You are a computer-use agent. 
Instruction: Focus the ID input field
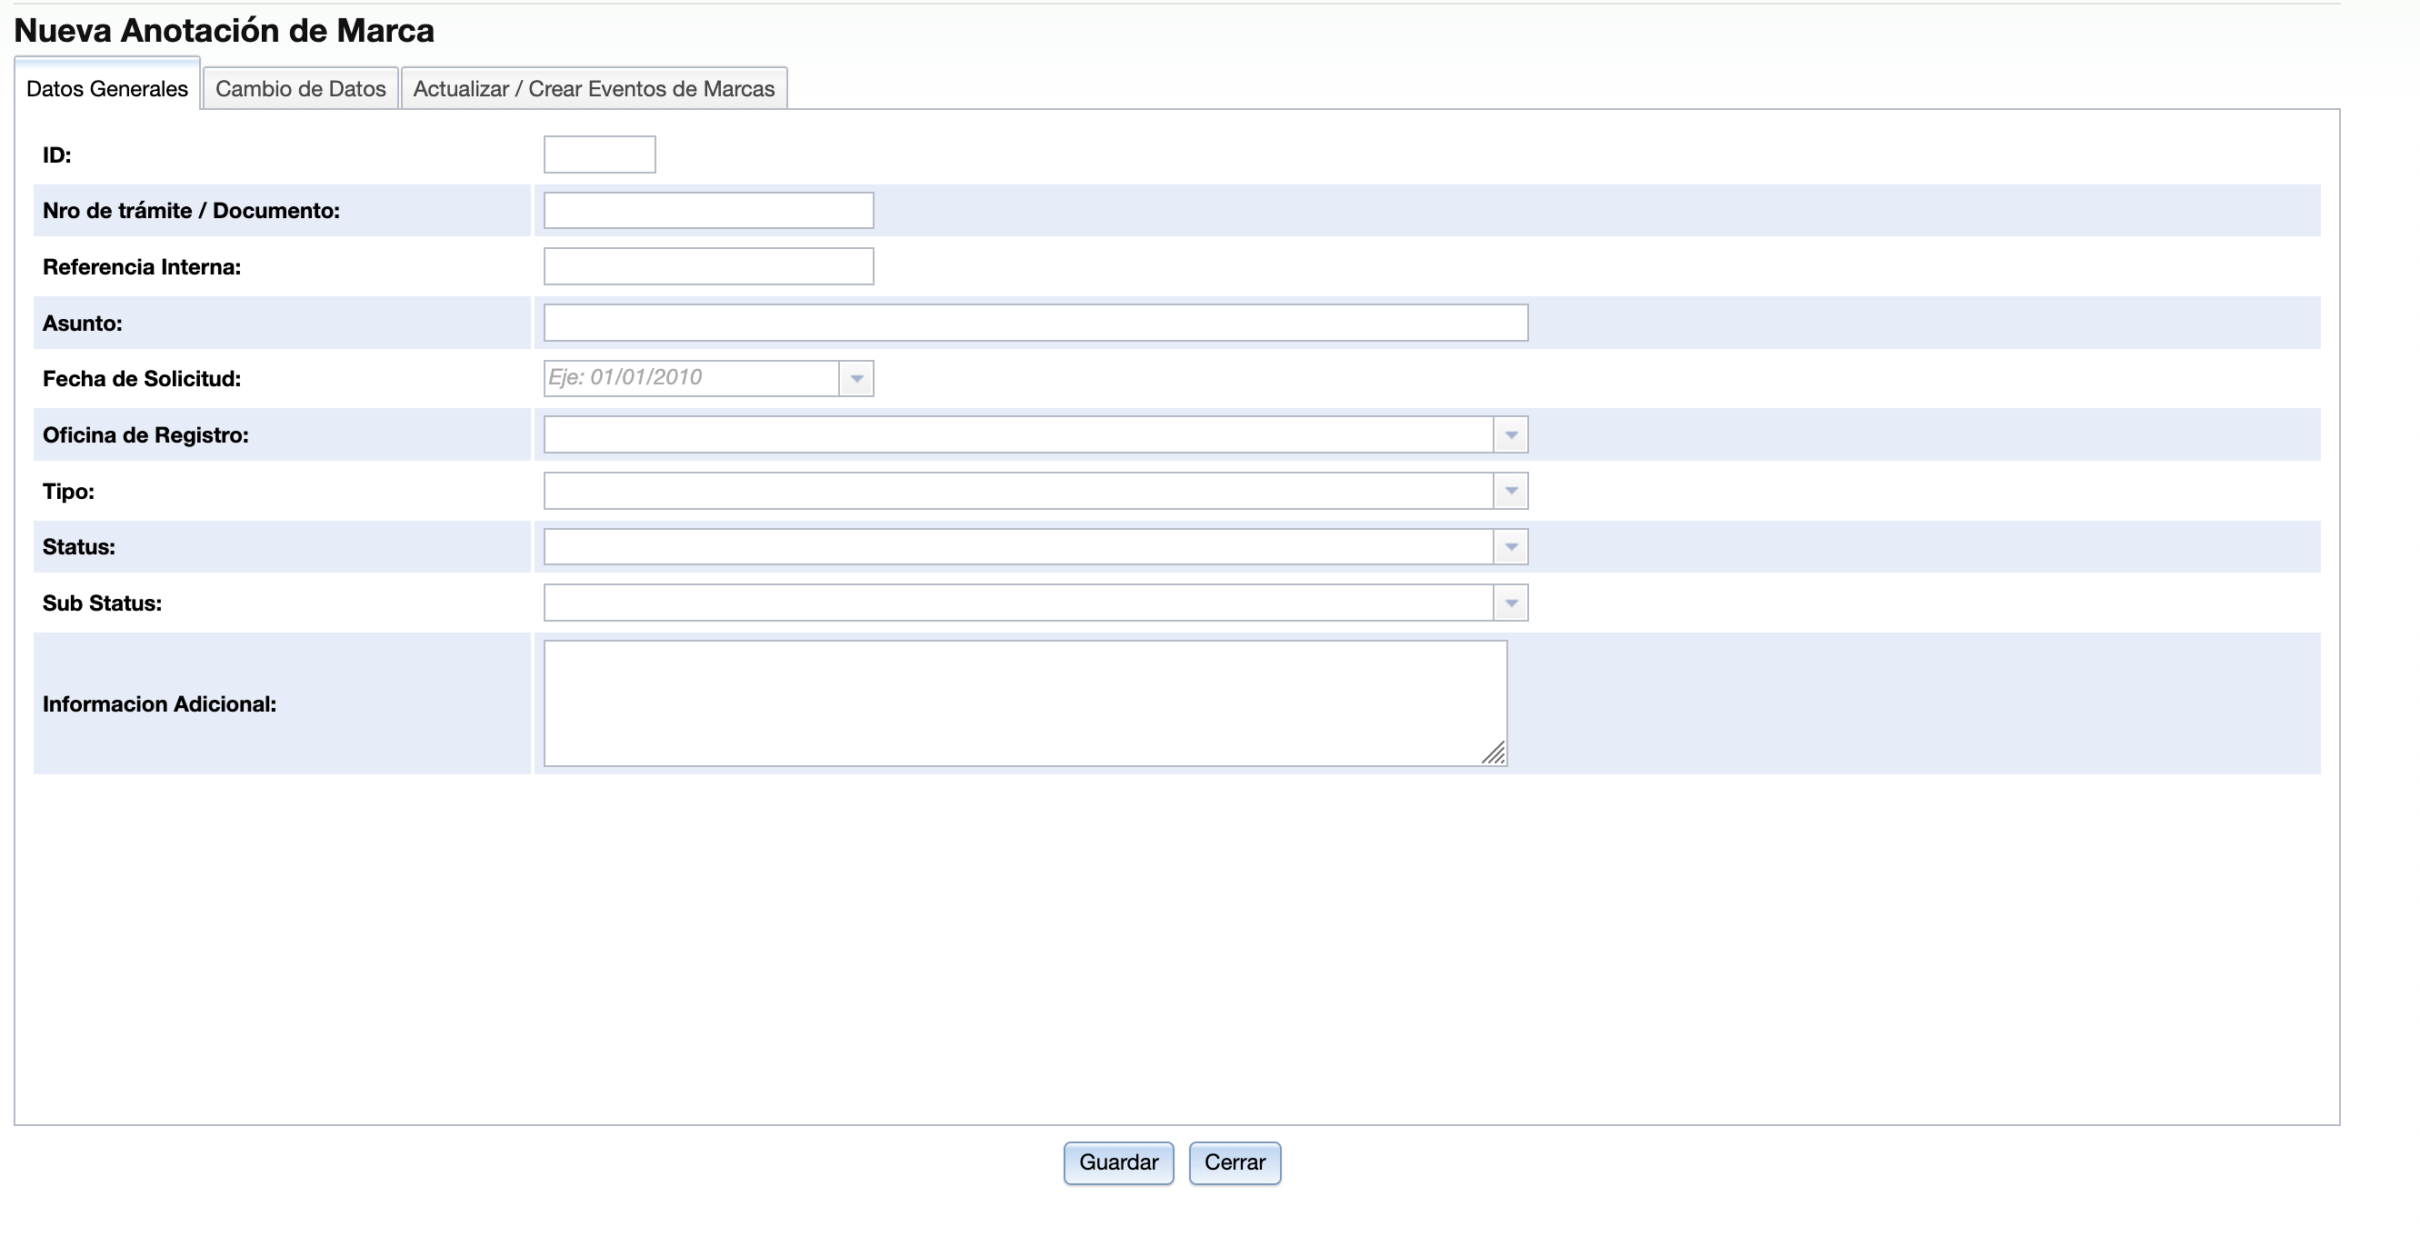coord(599,155)
